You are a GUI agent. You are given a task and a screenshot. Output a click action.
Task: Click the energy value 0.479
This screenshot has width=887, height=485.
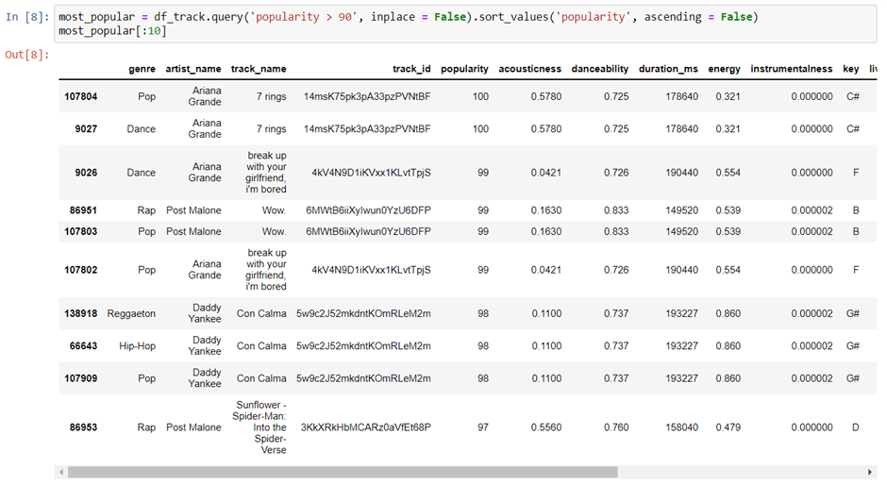point(728,427)
